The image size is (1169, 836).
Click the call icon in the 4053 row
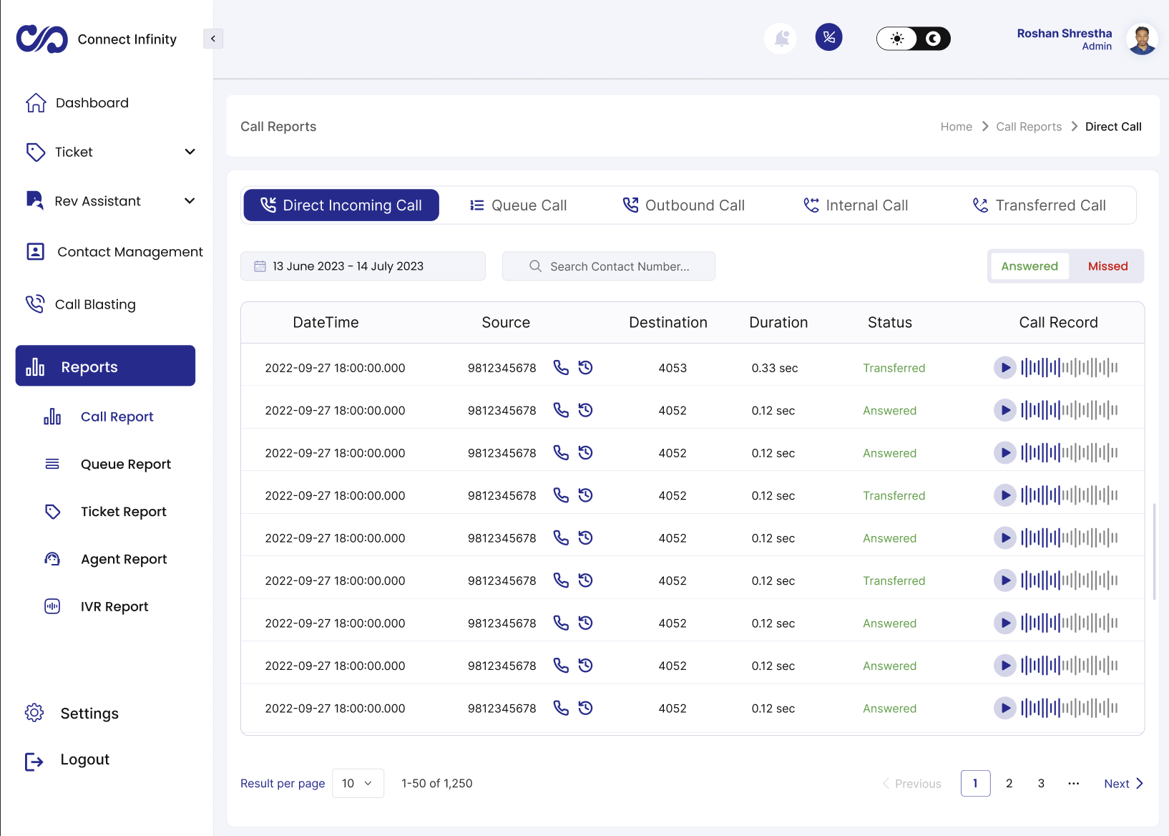[562, 368]
